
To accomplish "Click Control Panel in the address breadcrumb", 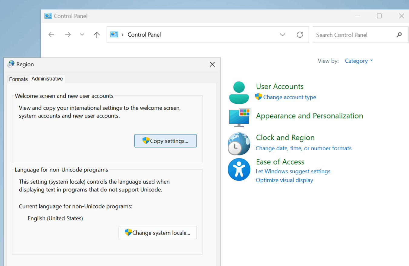I will (x=144, y=35).
